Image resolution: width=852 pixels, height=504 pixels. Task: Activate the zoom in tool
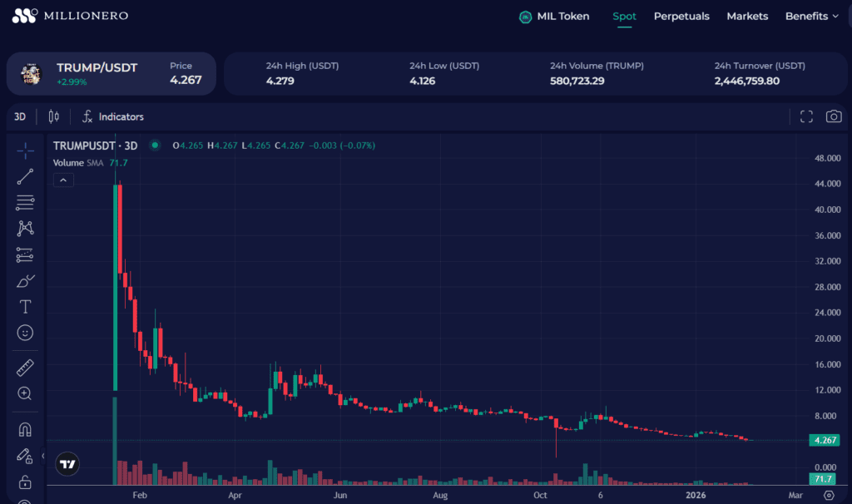pyautogui.click(x=25, y=393)
